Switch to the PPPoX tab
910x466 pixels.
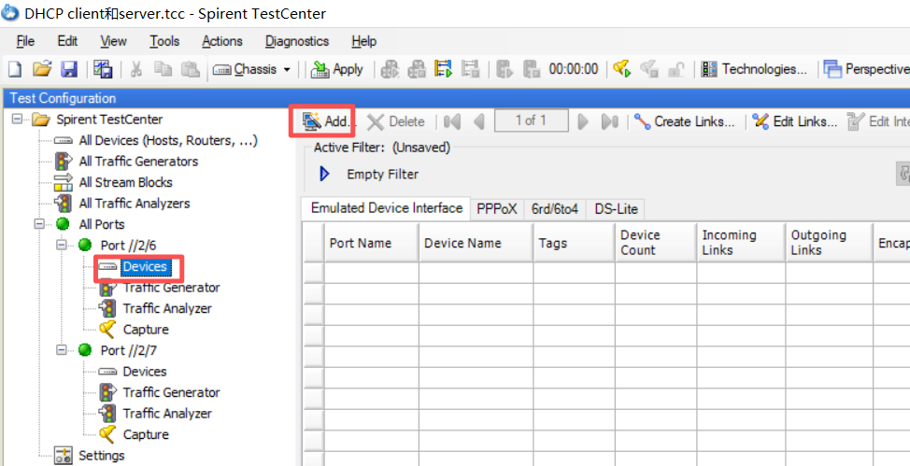pyautogui.click(x=497, y=209)
